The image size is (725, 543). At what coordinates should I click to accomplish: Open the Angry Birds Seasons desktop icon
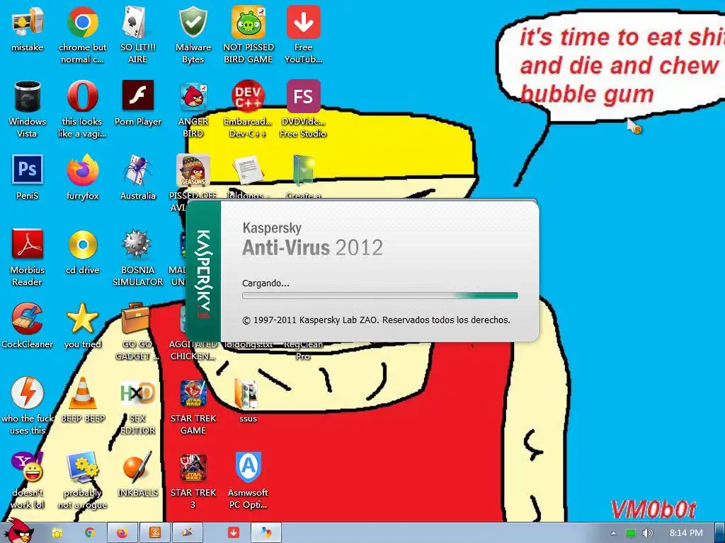tap(193, 170)
